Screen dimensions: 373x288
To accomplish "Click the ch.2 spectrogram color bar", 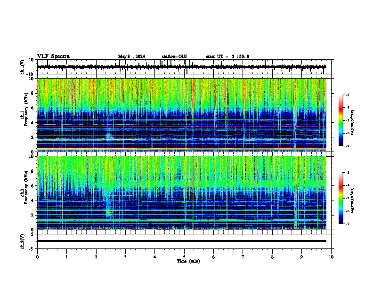I will pos(341,198).
